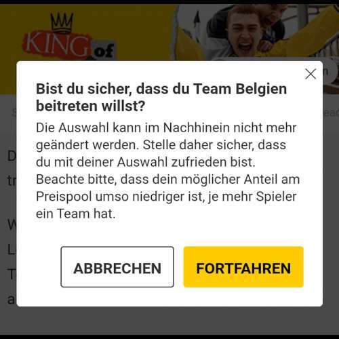Click the line 'geändert werden. Stelle daher sicher'

coord(161,145)
